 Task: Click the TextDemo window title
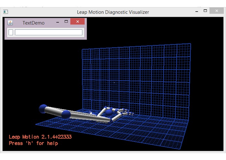[x=33, y=23]
